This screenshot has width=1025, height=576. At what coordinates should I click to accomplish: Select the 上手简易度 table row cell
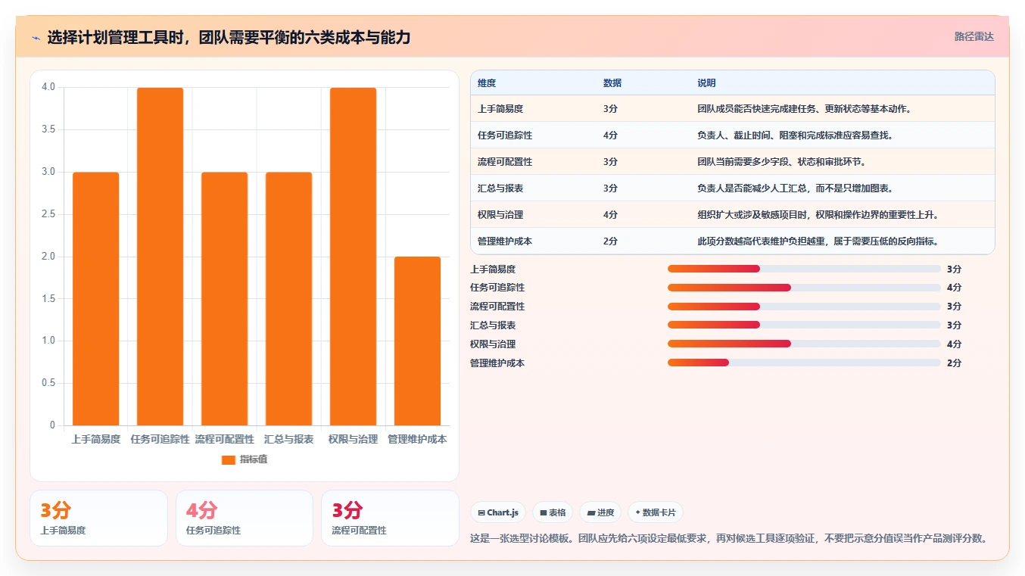(500, 109)
